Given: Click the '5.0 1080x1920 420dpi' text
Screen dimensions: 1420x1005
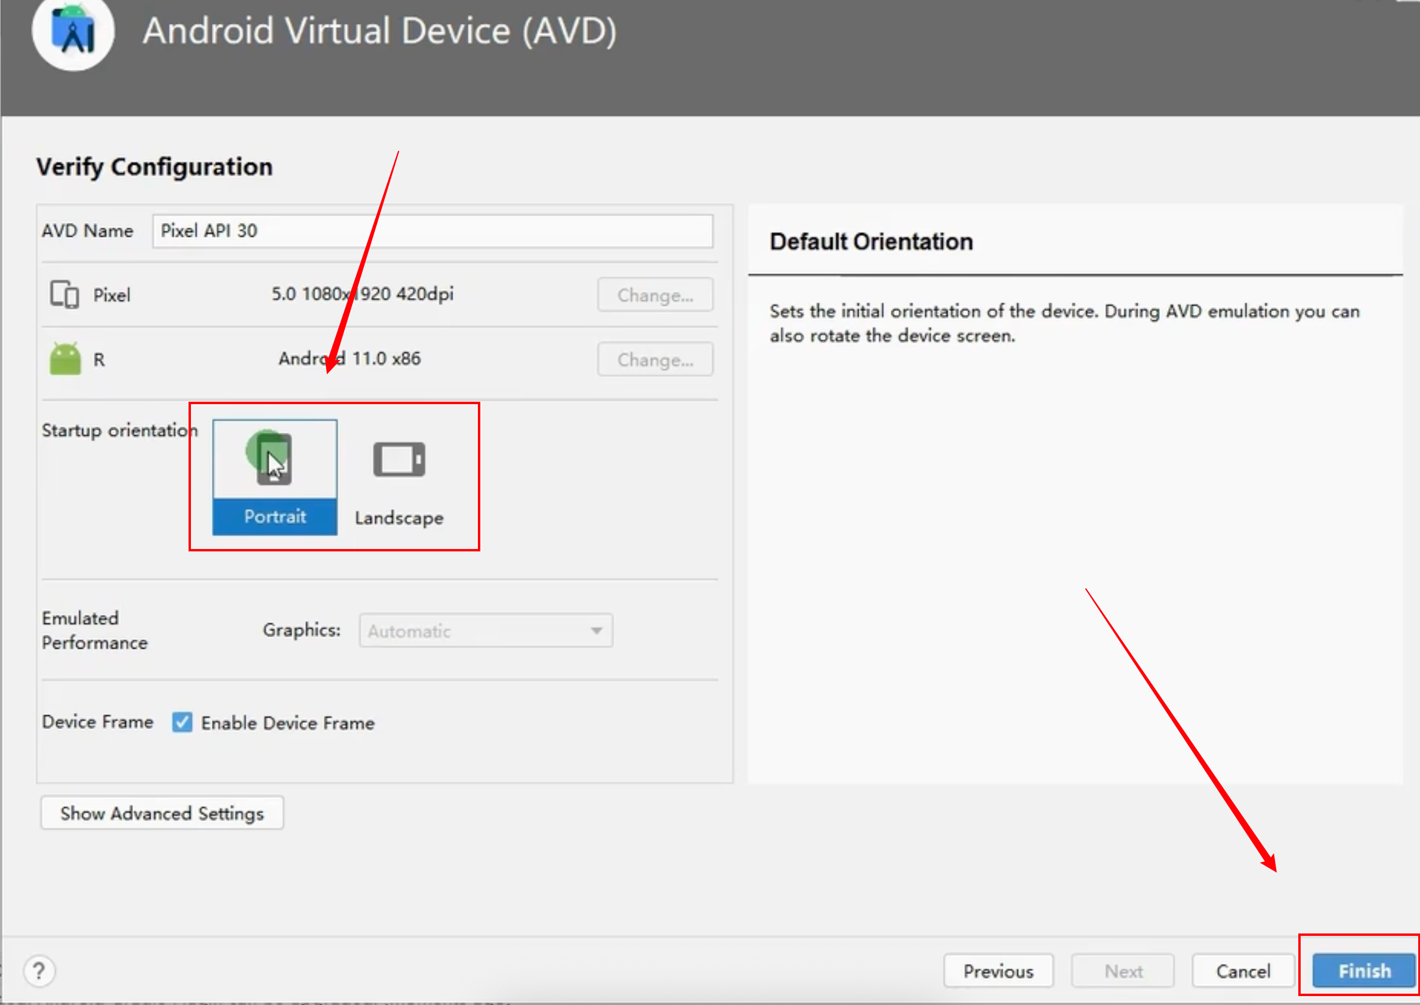Looking at the screenshot, I should (362, 294).
